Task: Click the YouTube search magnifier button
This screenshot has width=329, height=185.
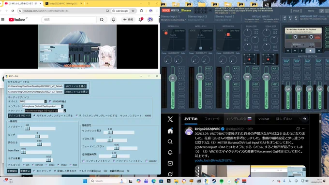Action: [x=102, y=19]
